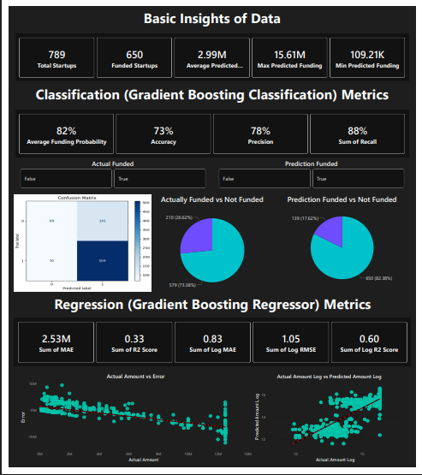Click the Regression Metrics heading
Viewport: 422px width, 475px height.
[212, 305]
